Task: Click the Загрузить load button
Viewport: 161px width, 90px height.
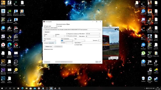Action: click(x=47, y=32)
